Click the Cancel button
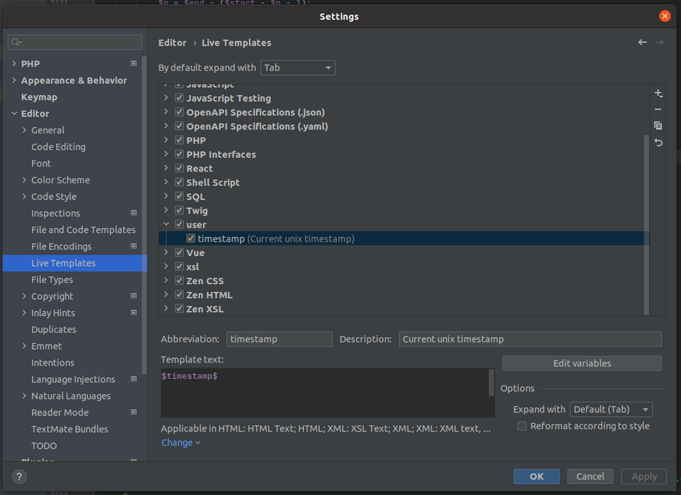This screenshot has height=495, width=681. click(x=590, y=477)
